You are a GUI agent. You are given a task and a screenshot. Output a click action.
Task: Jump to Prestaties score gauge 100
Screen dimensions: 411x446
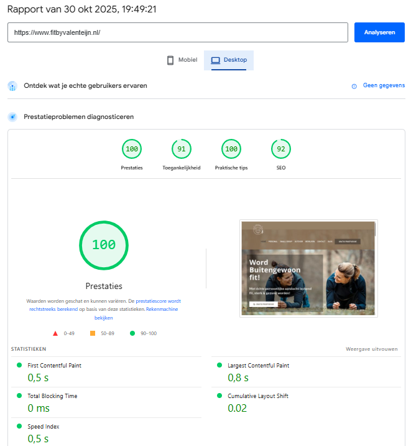(x=132, y=149)
